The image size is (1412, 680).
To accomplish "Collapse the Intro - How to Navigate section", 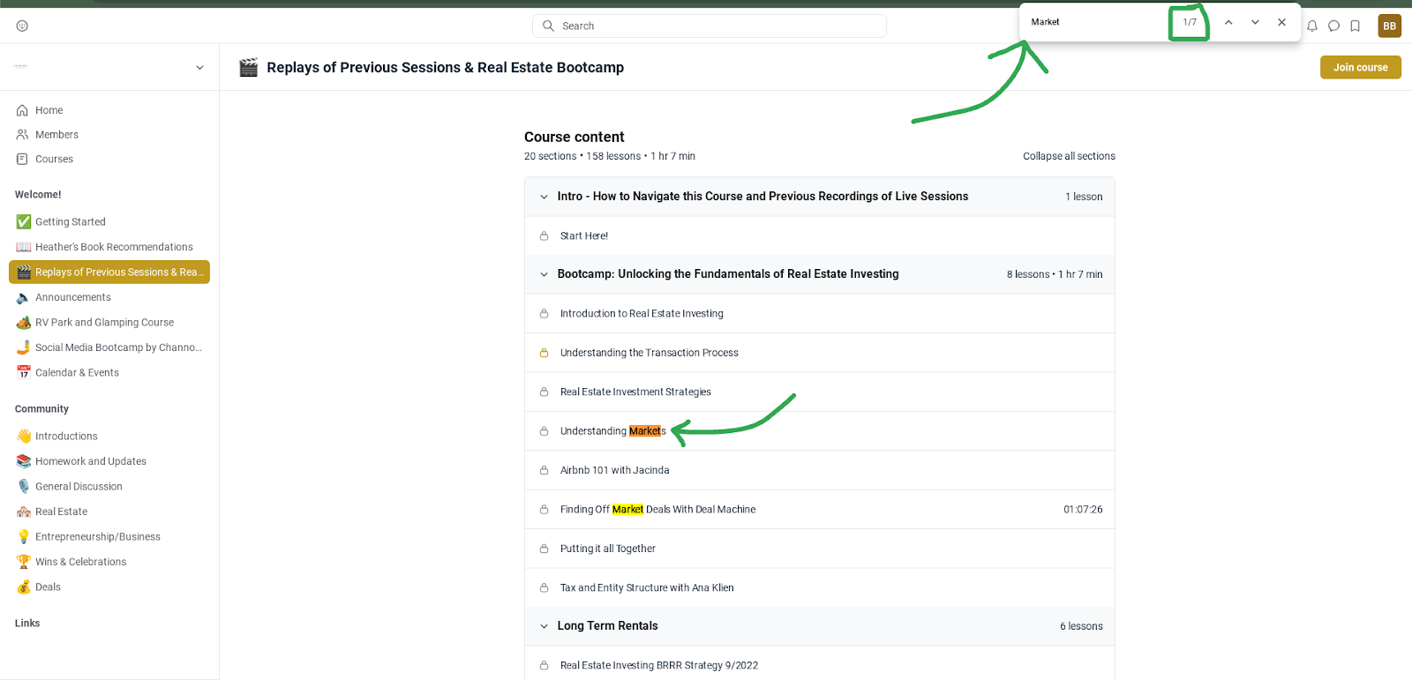I will 820,197.
